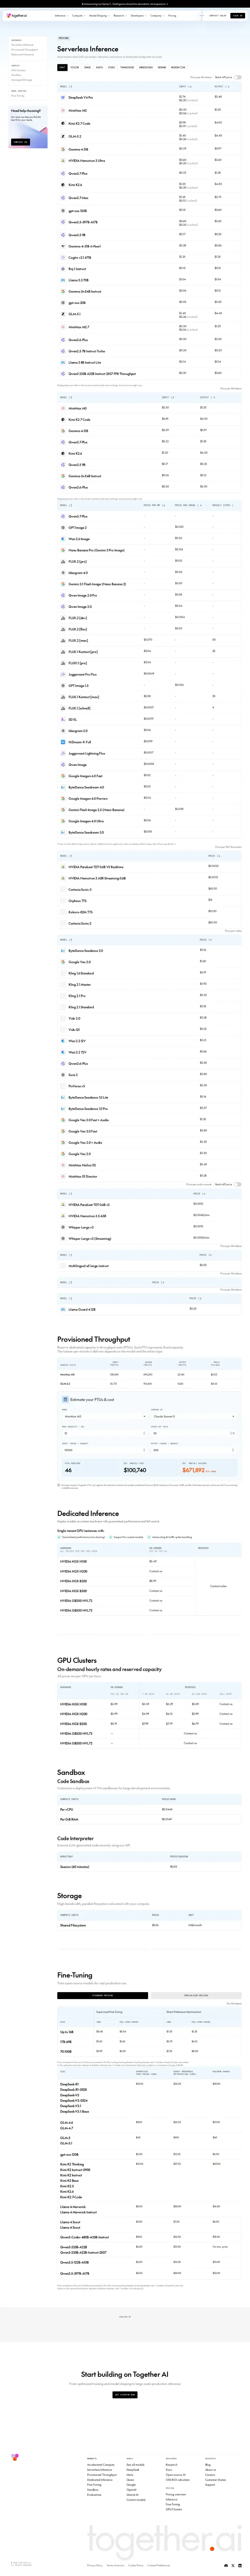
Task: Click the Whisper Large v3 model icon
Action: [63, 1226]
